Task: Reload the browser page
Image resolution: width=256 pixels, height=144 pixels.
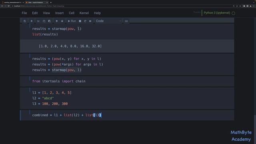Action: 9,6
